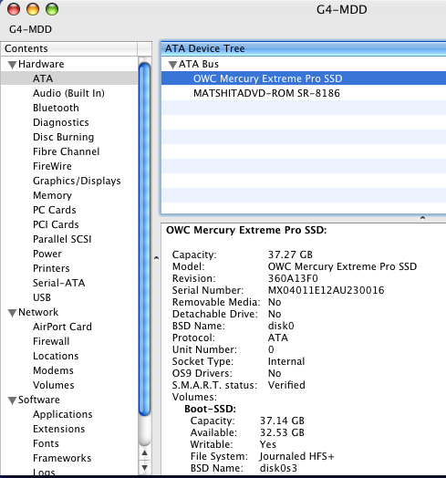Viewport: 446px width, 478px height.
Task: Select MATSHITADVD-ROM SR-8186 device row
Action: click(x=304, y=93)
